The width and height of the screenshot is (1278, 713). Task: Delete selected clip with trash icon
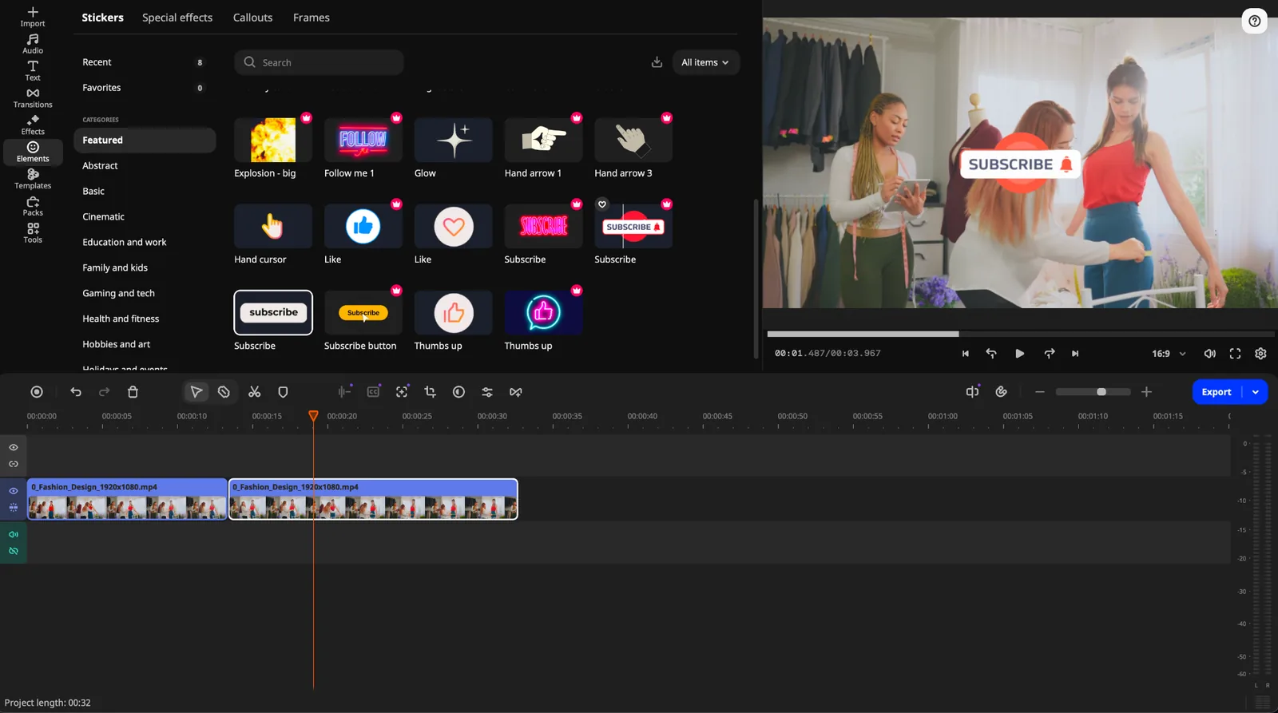click(x=133, y=392)
